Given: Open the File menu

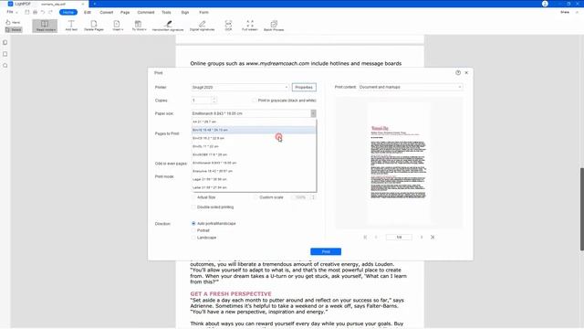Looking at the screenshot, I should click(x=12, y=12).
